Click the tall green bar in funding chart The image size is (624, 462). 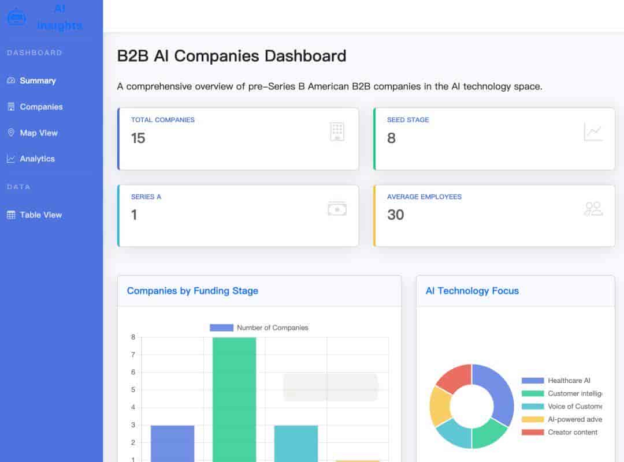point(234,399)
